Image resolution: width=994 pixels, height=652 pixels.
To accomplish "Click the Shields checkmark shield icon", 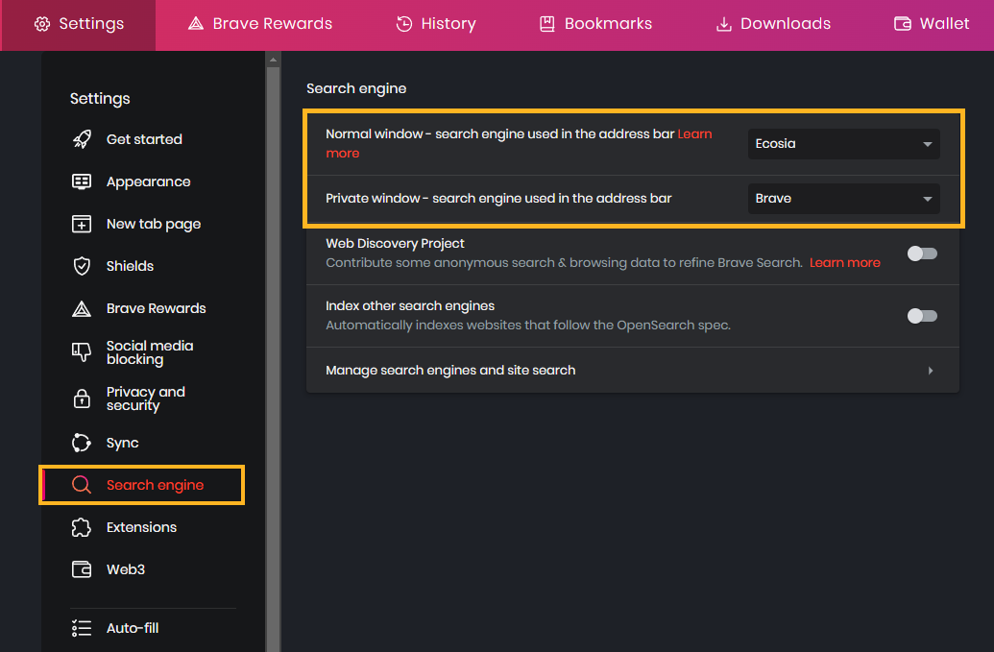I will pyautogui.click(x=82, y=266).
